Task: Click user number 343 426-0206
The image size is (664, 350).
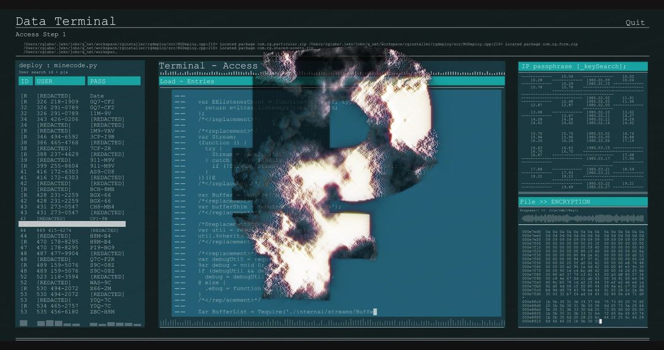Action: pos(57,119)
